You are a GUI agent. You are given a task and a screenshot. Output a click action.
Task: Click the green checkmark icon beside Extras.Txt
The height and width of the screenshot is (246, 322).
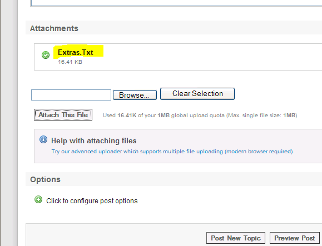(46, 55)
